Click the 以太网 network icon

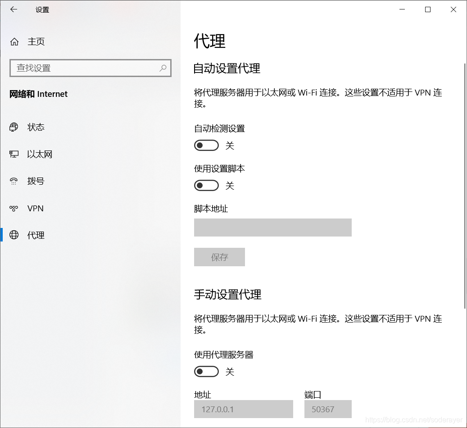click(14, 154)
